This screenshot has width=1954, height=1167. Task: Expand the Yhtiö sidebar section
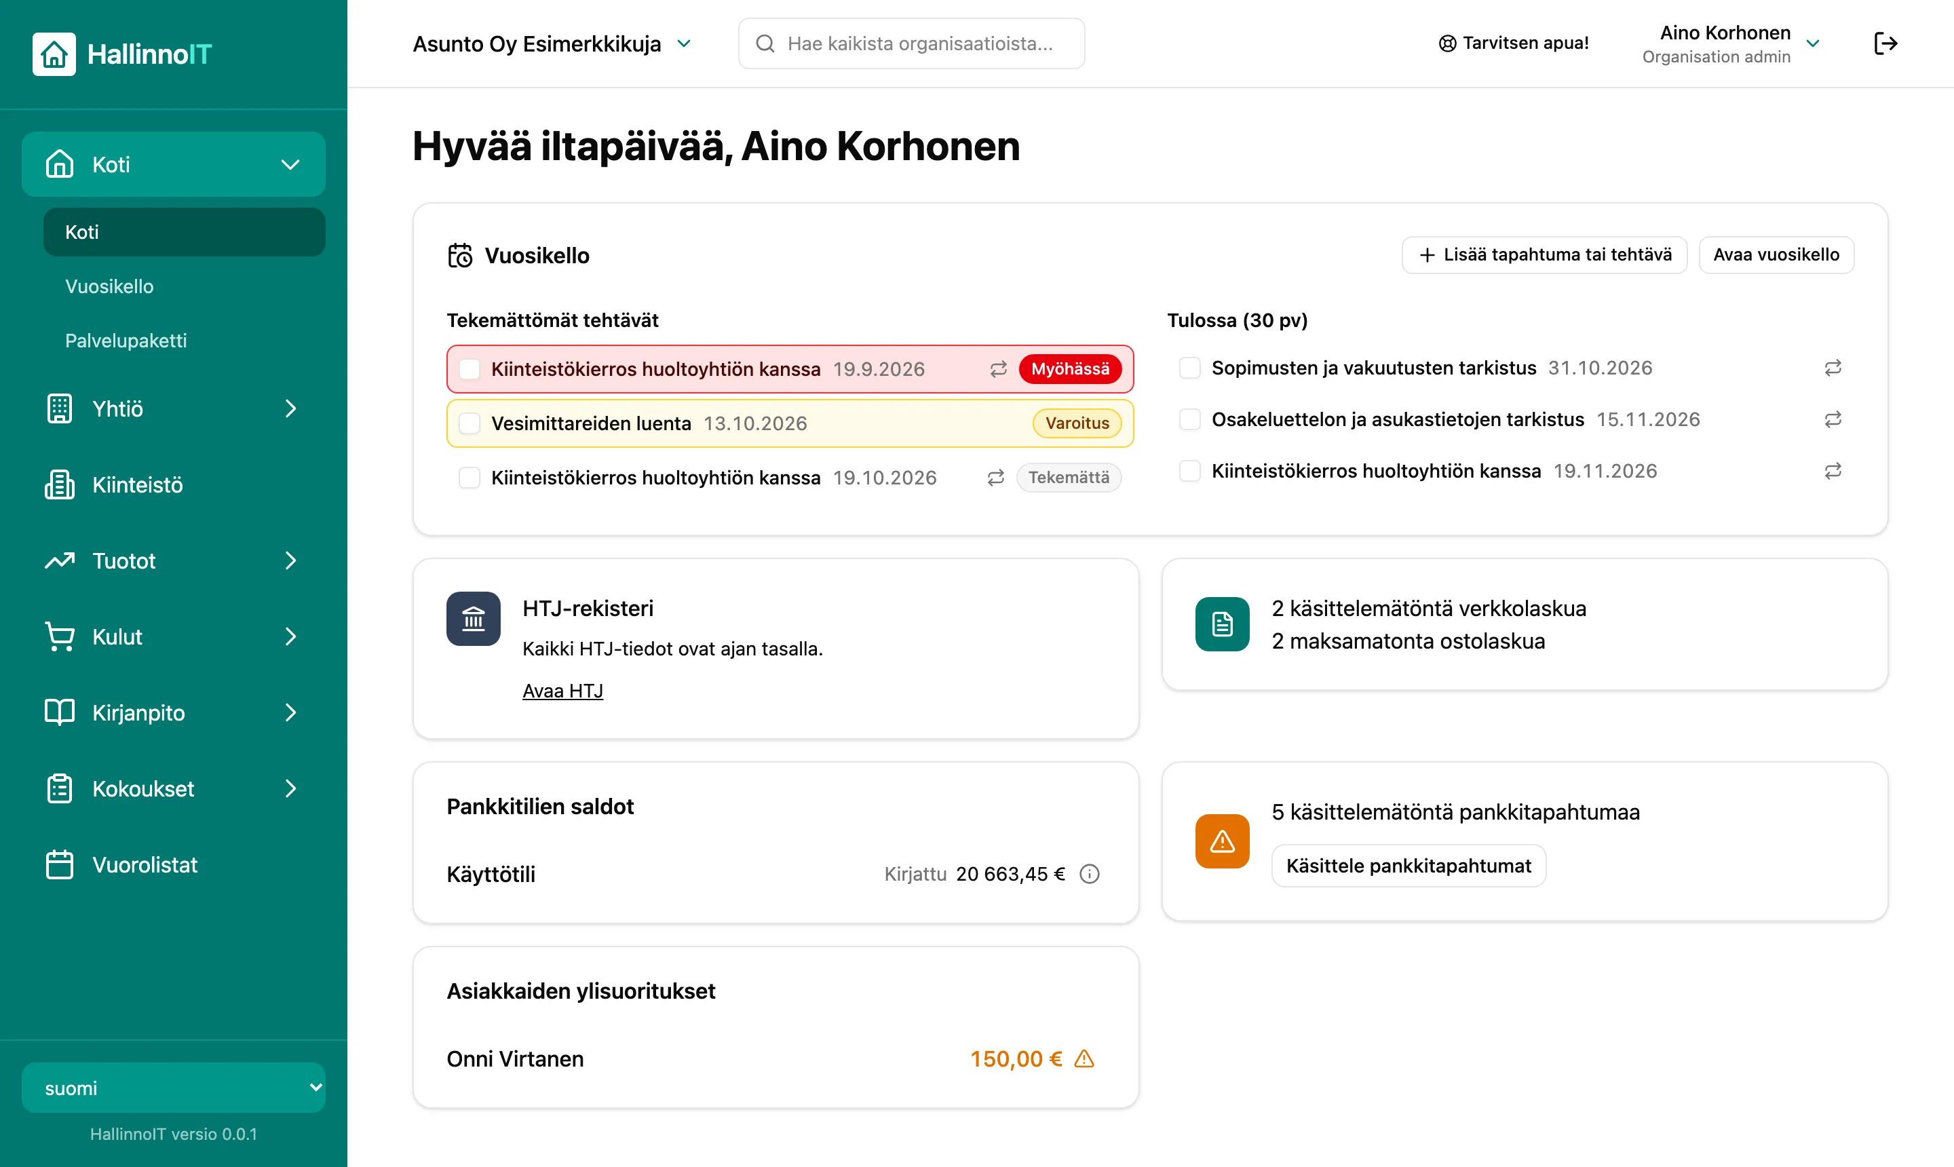(174, 408)
